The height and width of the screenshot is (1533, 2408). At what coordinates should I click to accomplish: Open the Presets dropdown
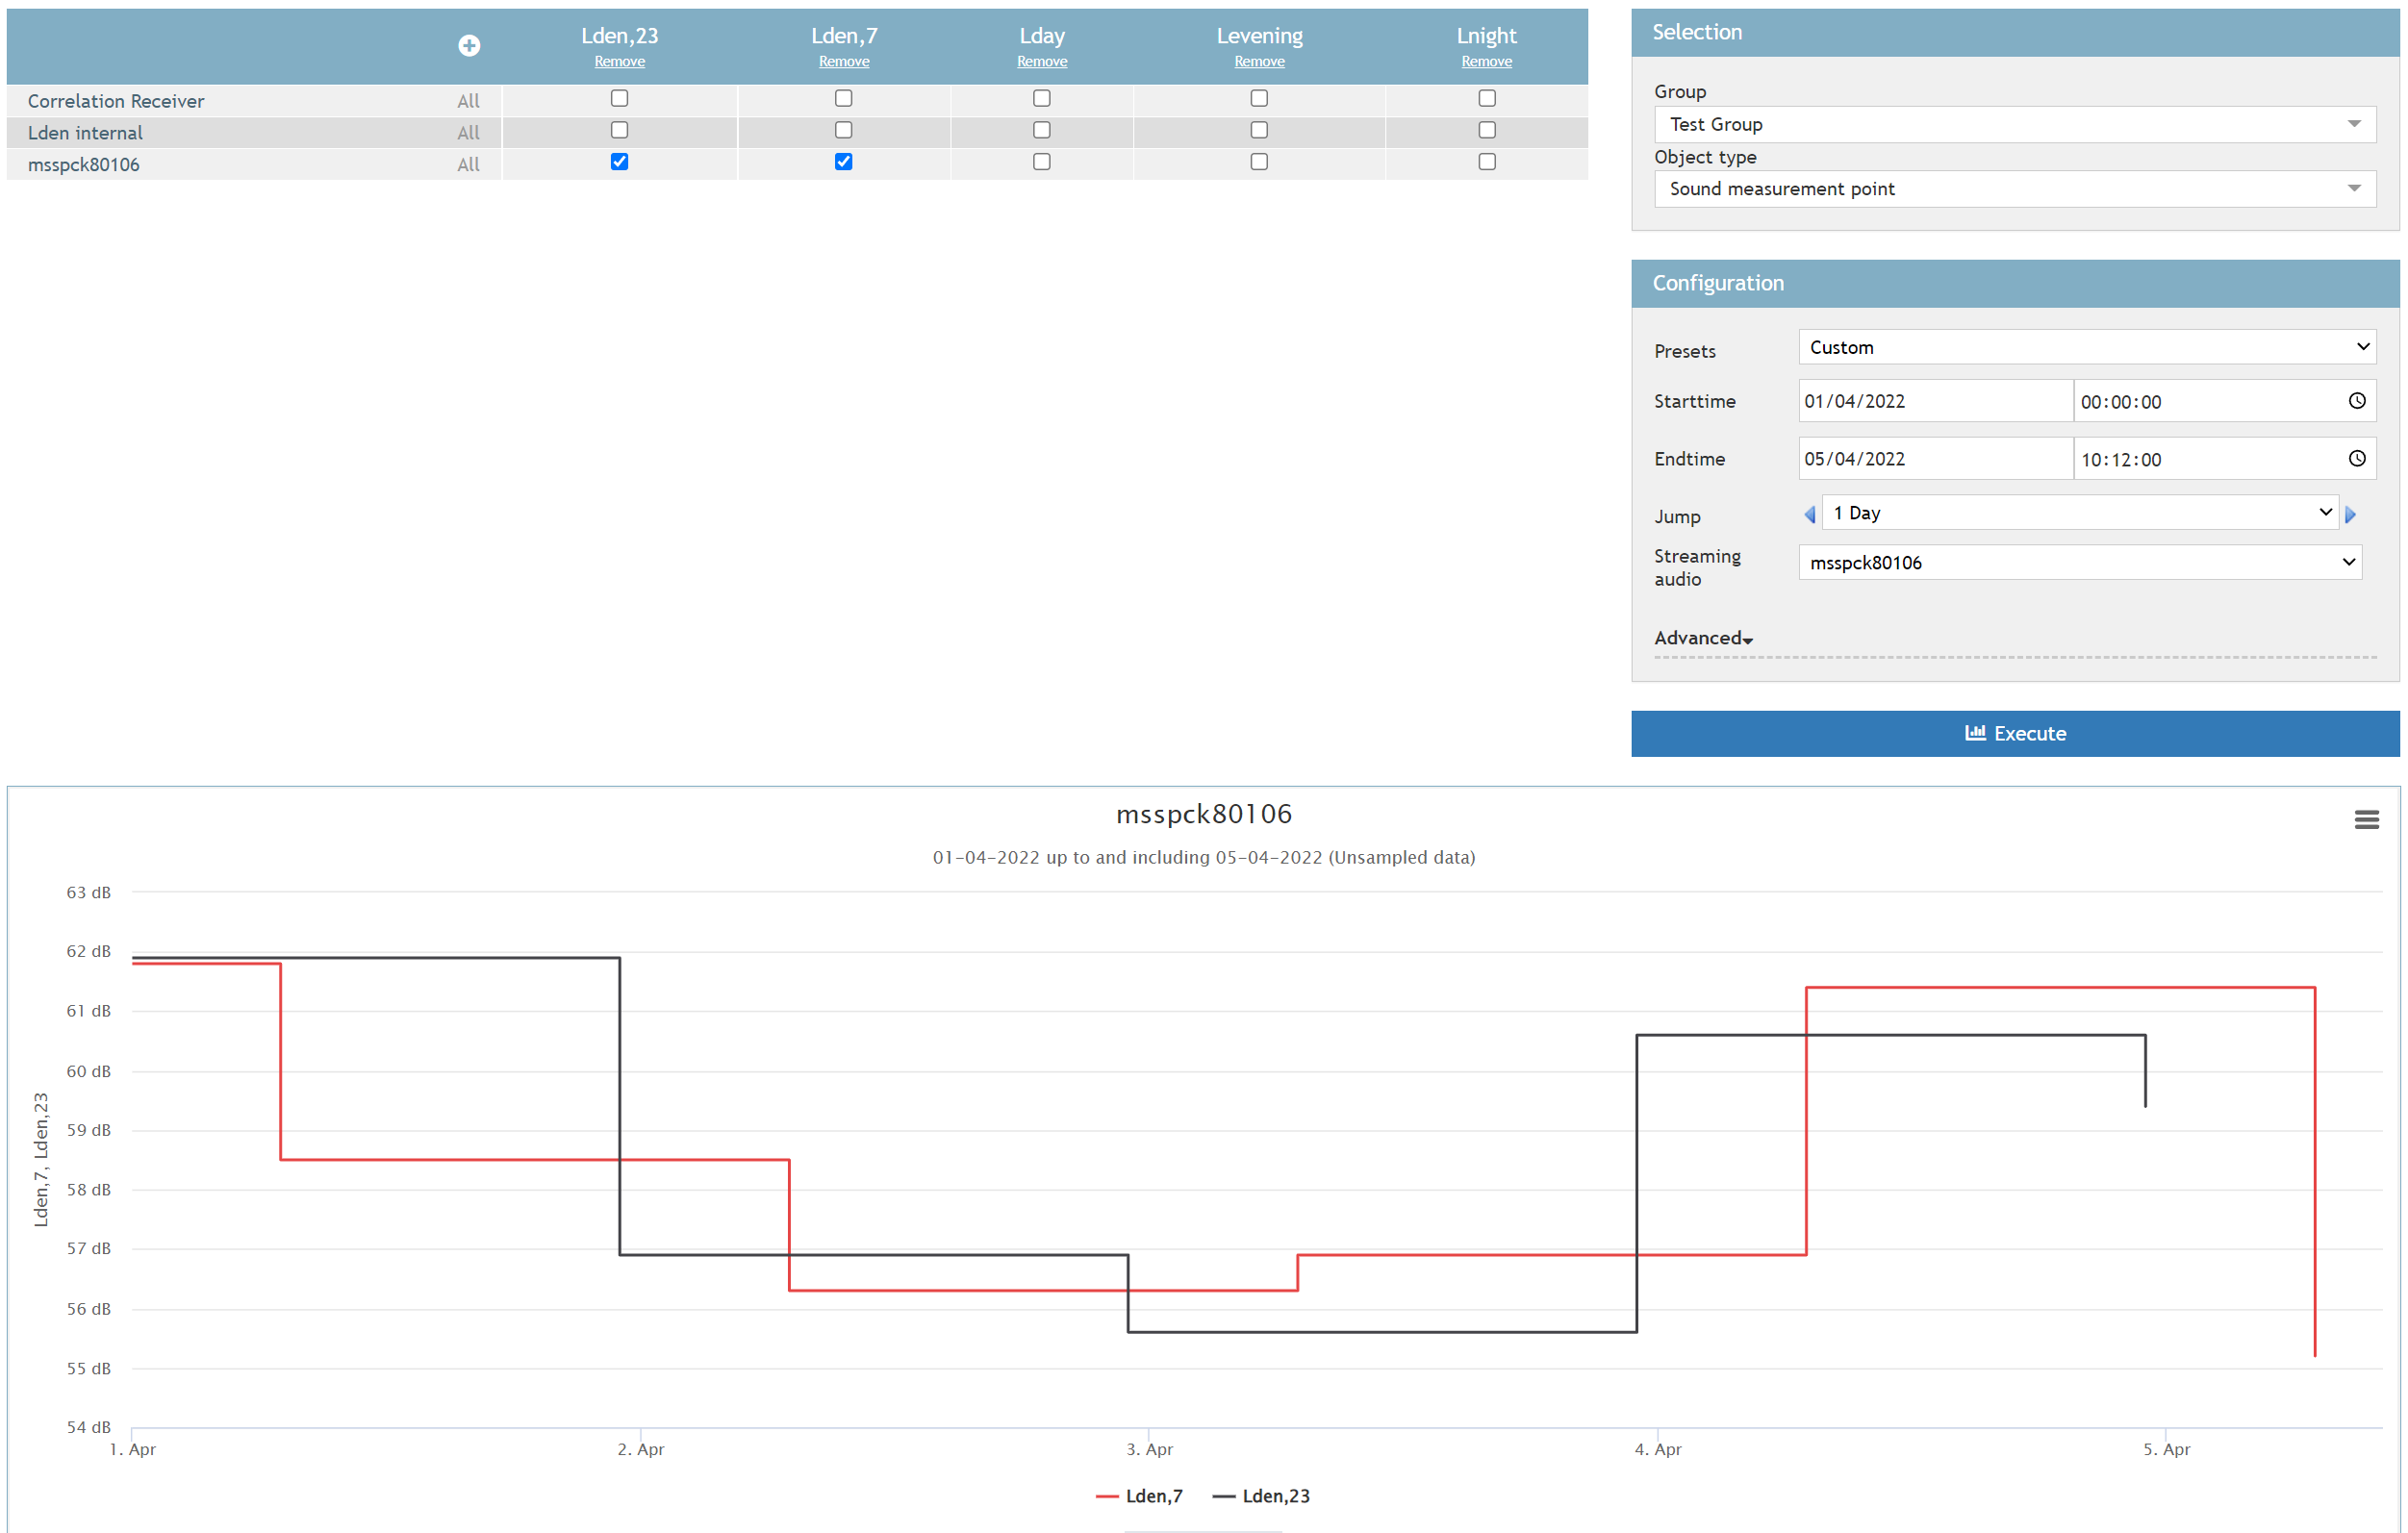[x=2086, y=347]
